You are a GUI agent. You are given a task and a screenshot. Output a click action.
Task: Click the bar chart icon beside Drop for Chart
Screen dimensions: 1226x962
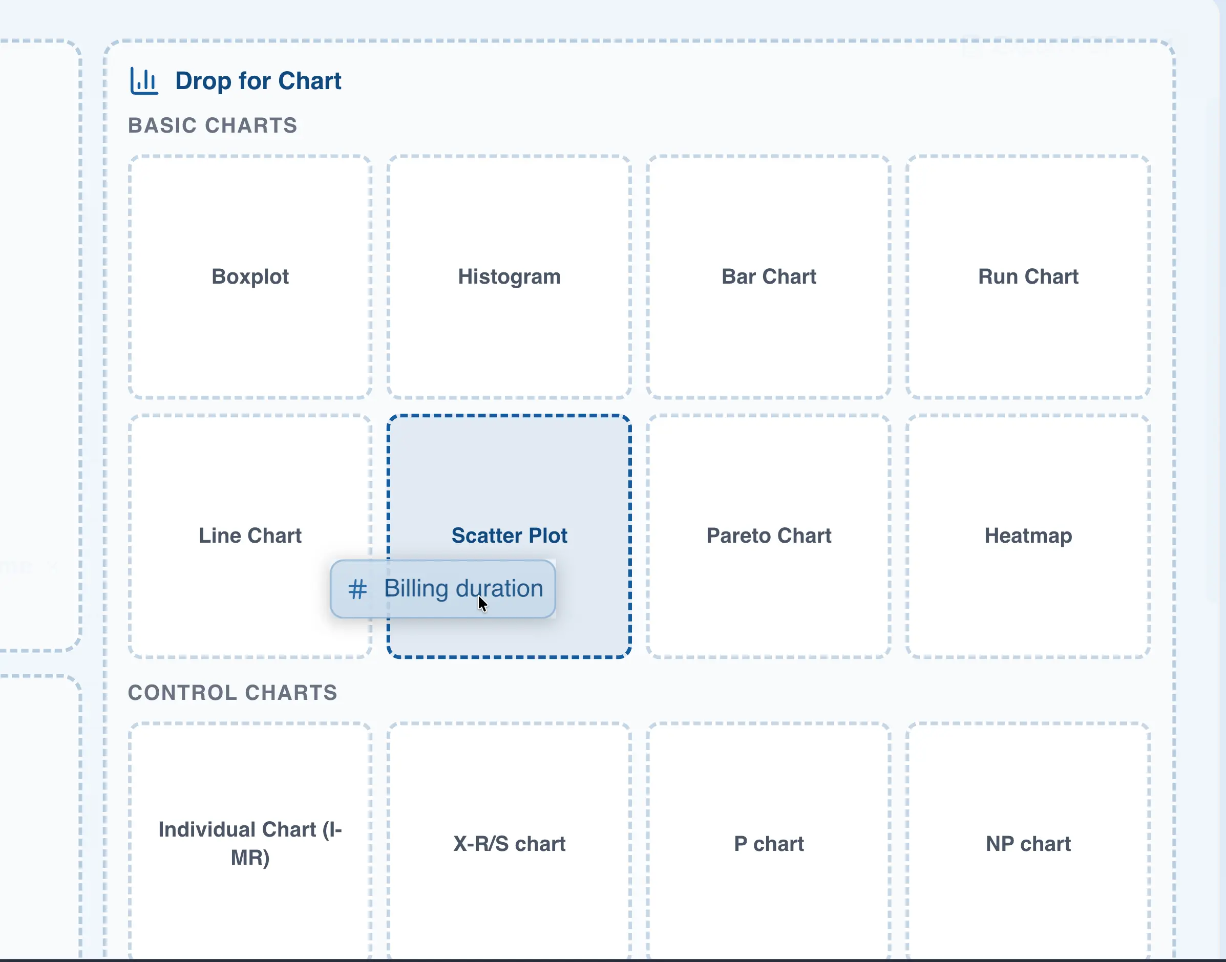click(x=144, y=81)
